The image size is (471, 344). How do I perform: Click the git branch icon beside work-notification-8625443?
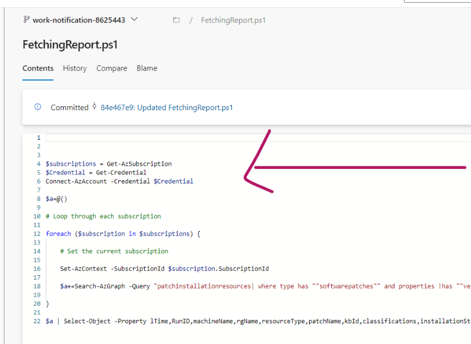tap(26, 20)
